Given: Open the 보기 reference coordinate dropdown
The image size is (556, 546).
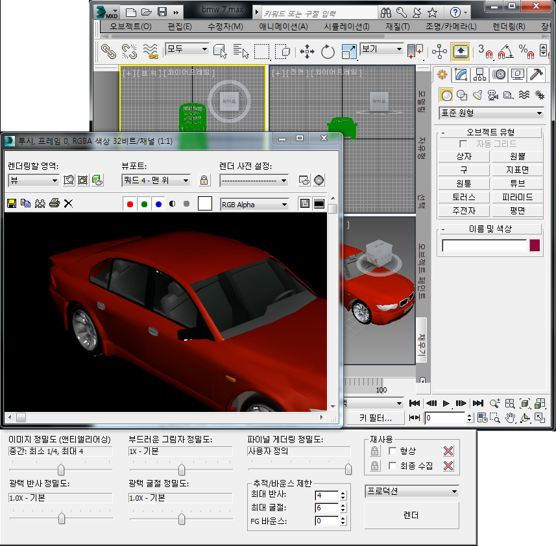Looking at the screenshot, I should (x=382, y=49).
